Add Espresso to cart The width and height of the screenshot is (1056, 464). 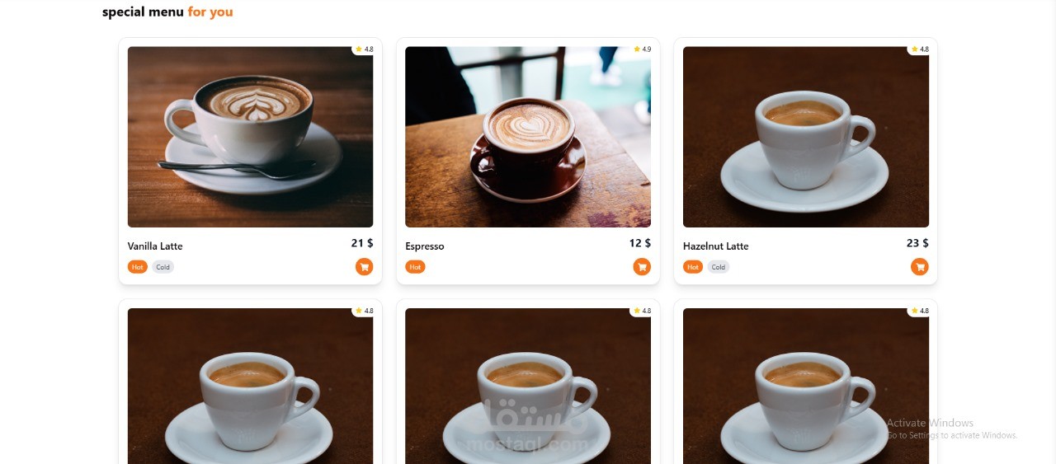(642, 266)
